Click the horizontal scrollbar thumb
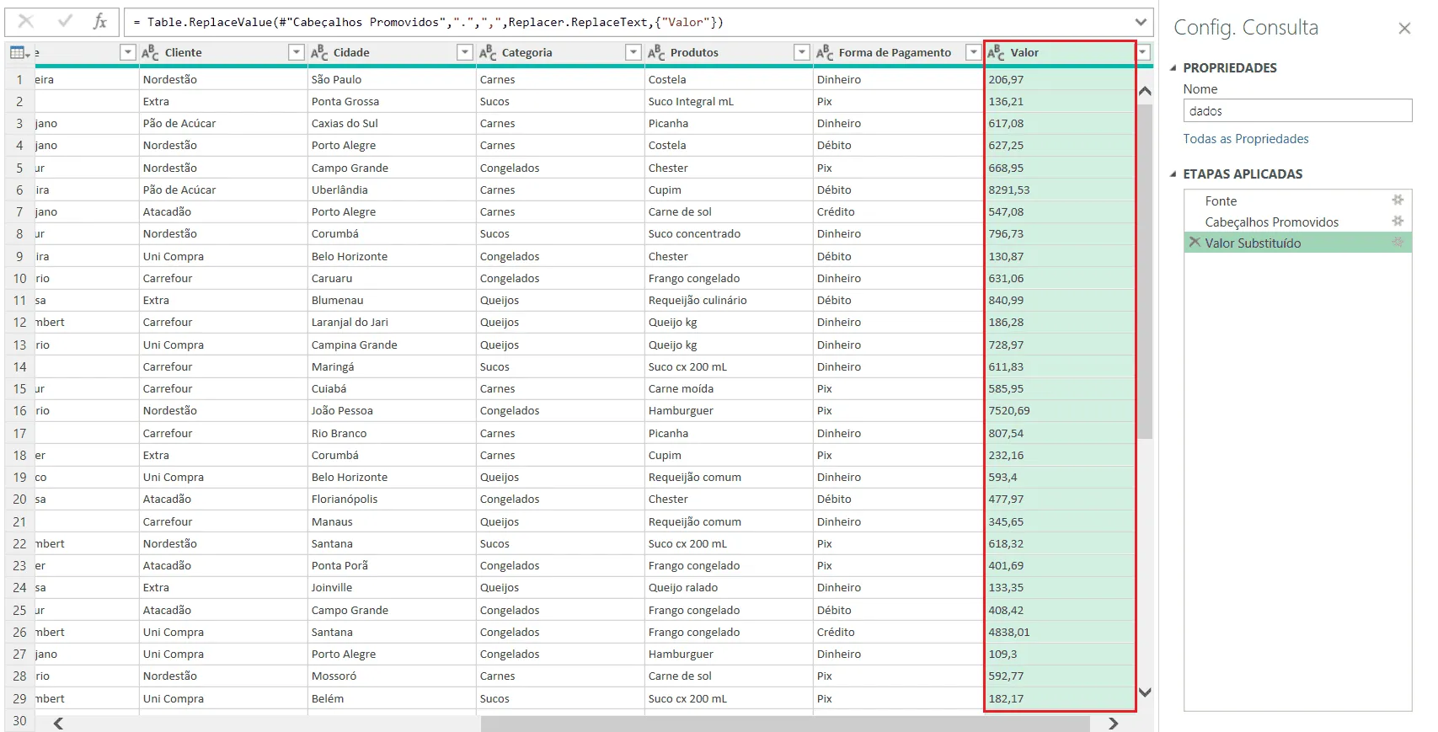 click(785, 724)
